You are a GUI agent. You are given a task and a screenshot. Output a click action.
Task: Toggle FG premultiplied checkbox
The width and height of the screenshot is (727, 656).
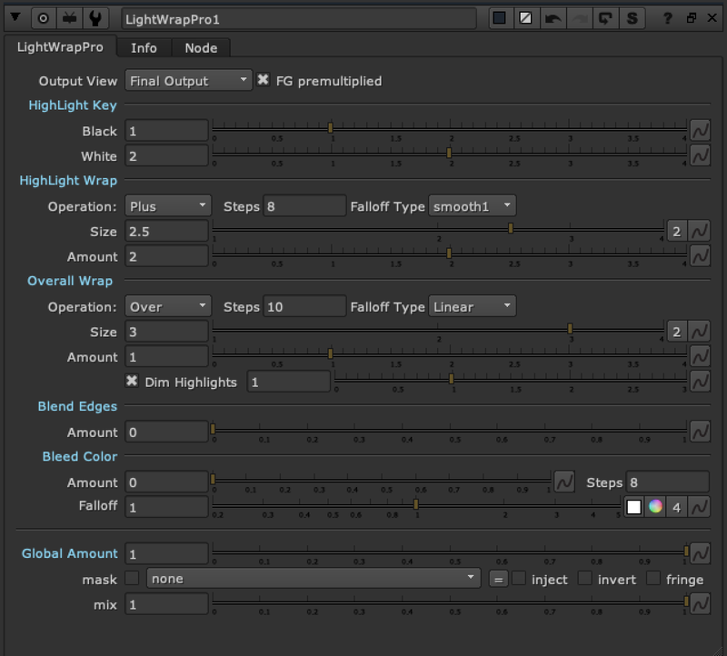click(263, 80)
